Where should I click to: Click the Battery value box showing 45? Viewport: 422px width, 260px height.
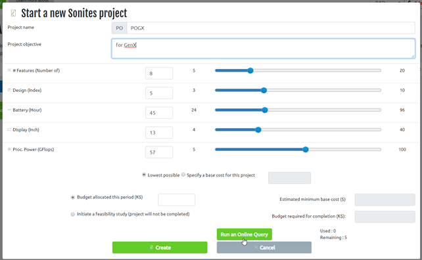pyautogui.click(x=159, y=113)
